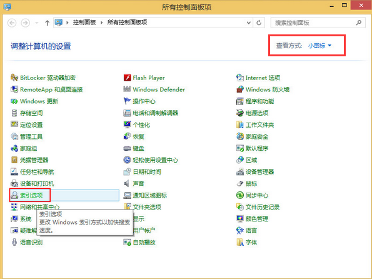
Task: Click the 字体 fonts icon
Action: (240, 242)
